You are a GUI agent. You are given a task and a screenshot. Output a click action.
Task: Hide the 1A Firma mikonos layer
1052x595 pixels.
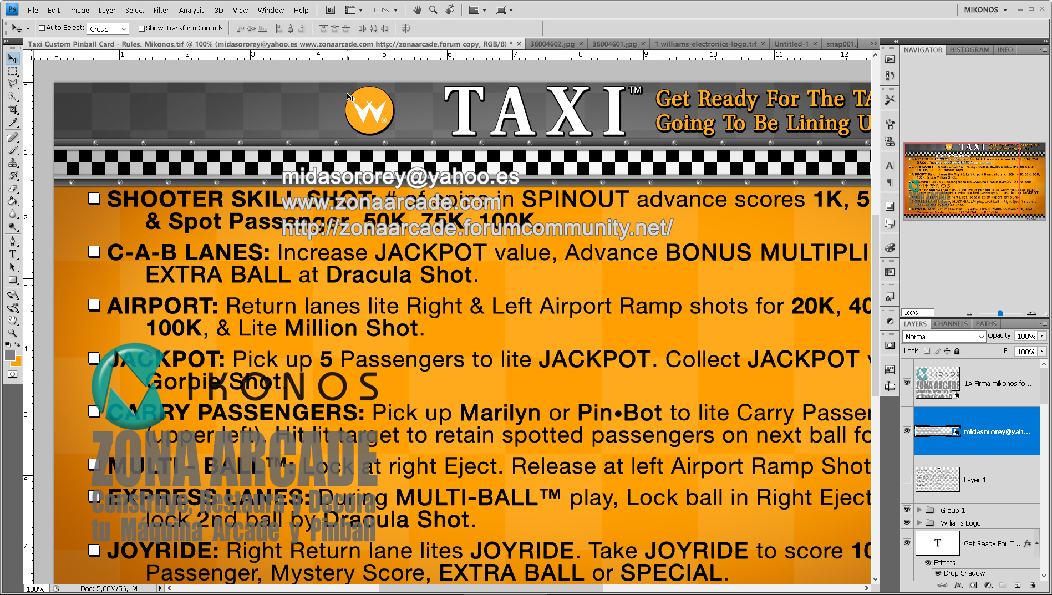coord(907,383)
